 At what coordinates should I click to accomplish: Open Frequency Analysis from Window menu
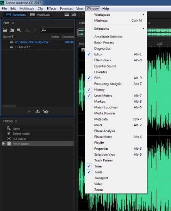tap(116, 84)
